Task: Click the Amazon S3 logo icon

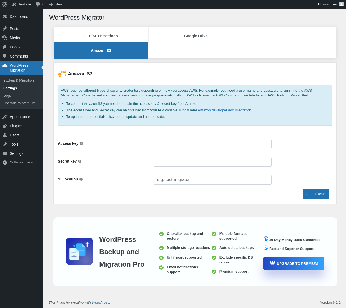Action: tap(62, 74)
